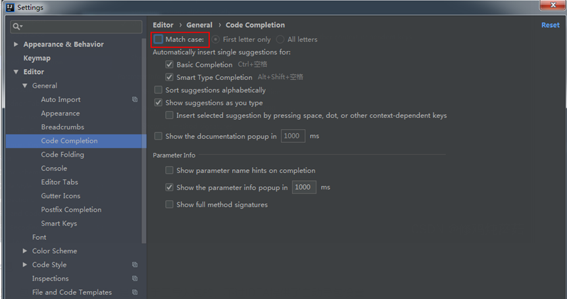Click the settings search field
This screenshot has height=299, width=567.
click(x=76, y=27)
